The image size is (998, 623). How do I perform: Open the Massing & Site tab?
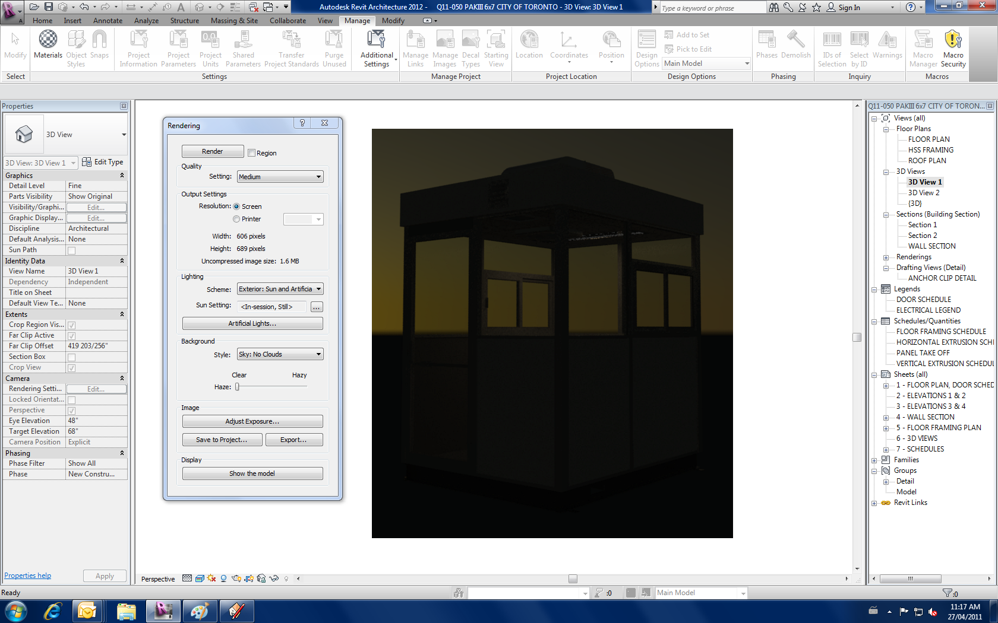pos(234,21)
